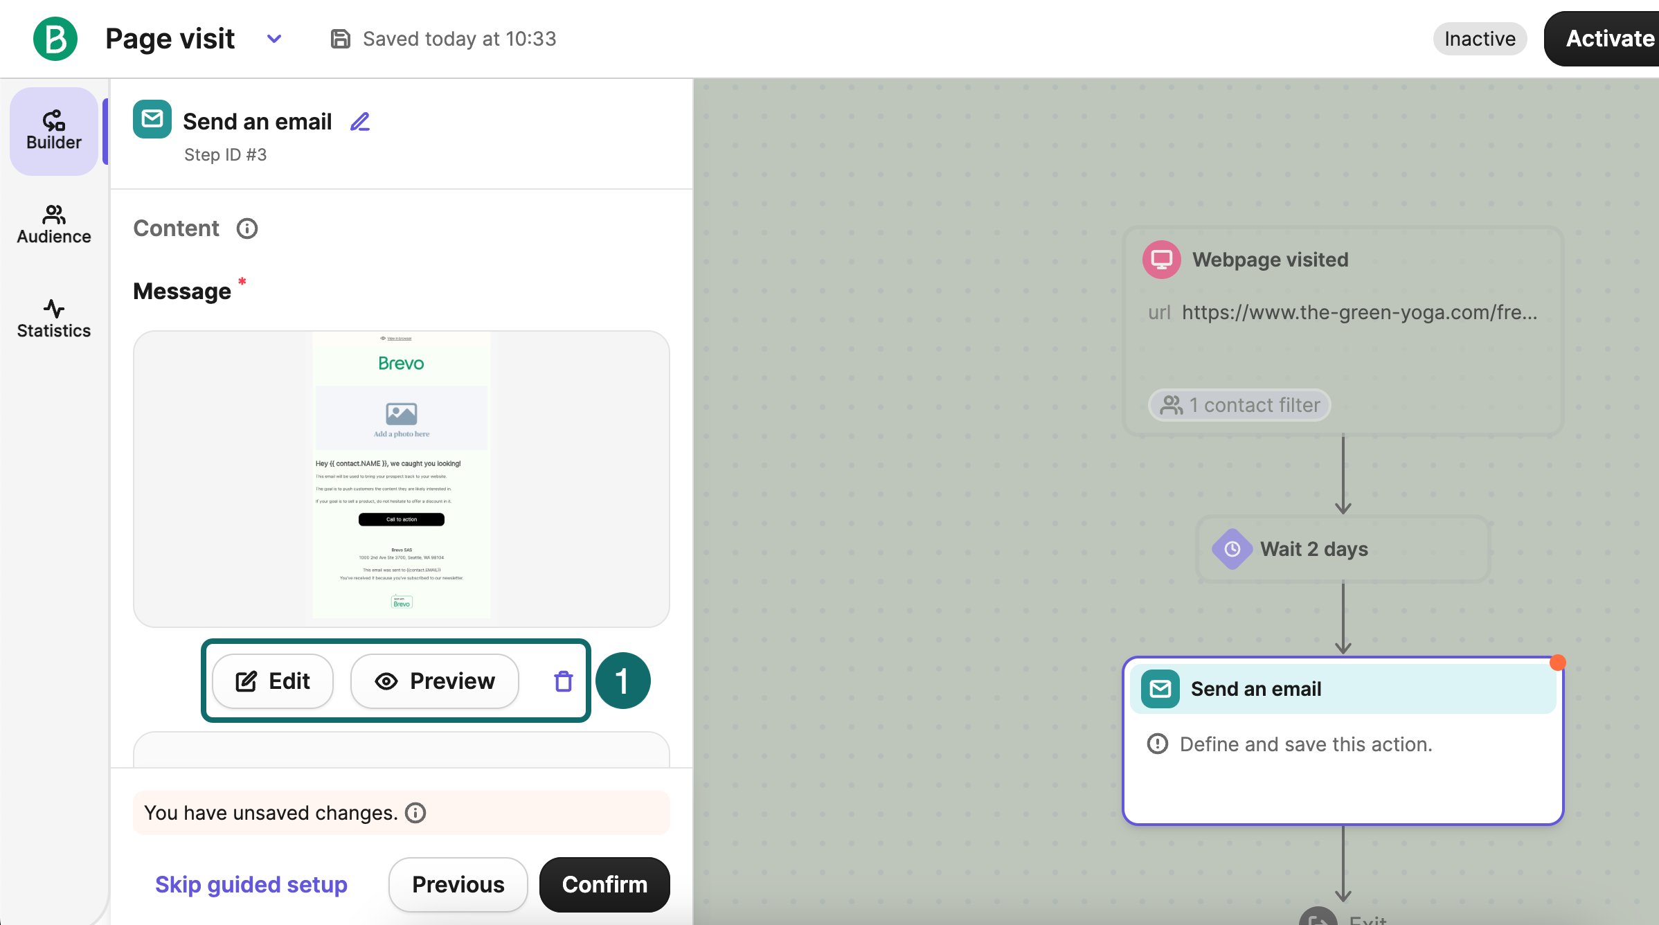This screenshot has height=925, width=1659.
Task: Confirm the email step
Action: pos(604,885)
